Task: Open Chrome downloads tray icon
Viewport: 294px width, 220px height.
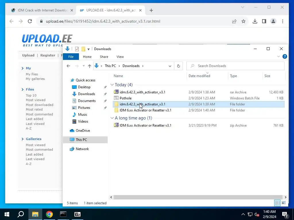Action: [255, 21]
